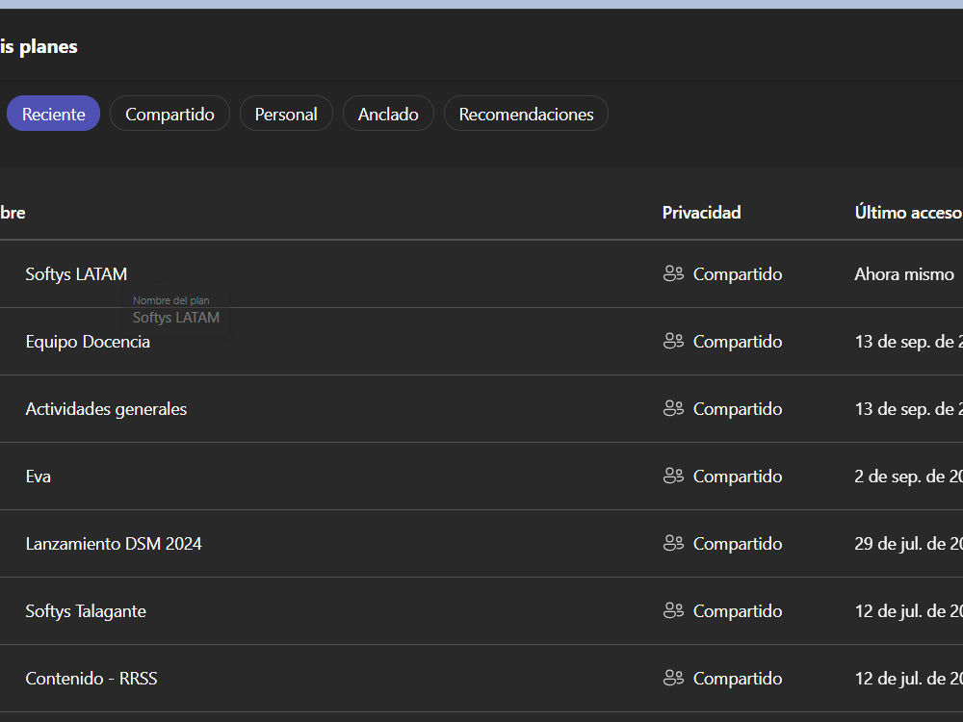
Task: Click the shared people icon for Equipo Docencia
Action: (x=674, y=342)
